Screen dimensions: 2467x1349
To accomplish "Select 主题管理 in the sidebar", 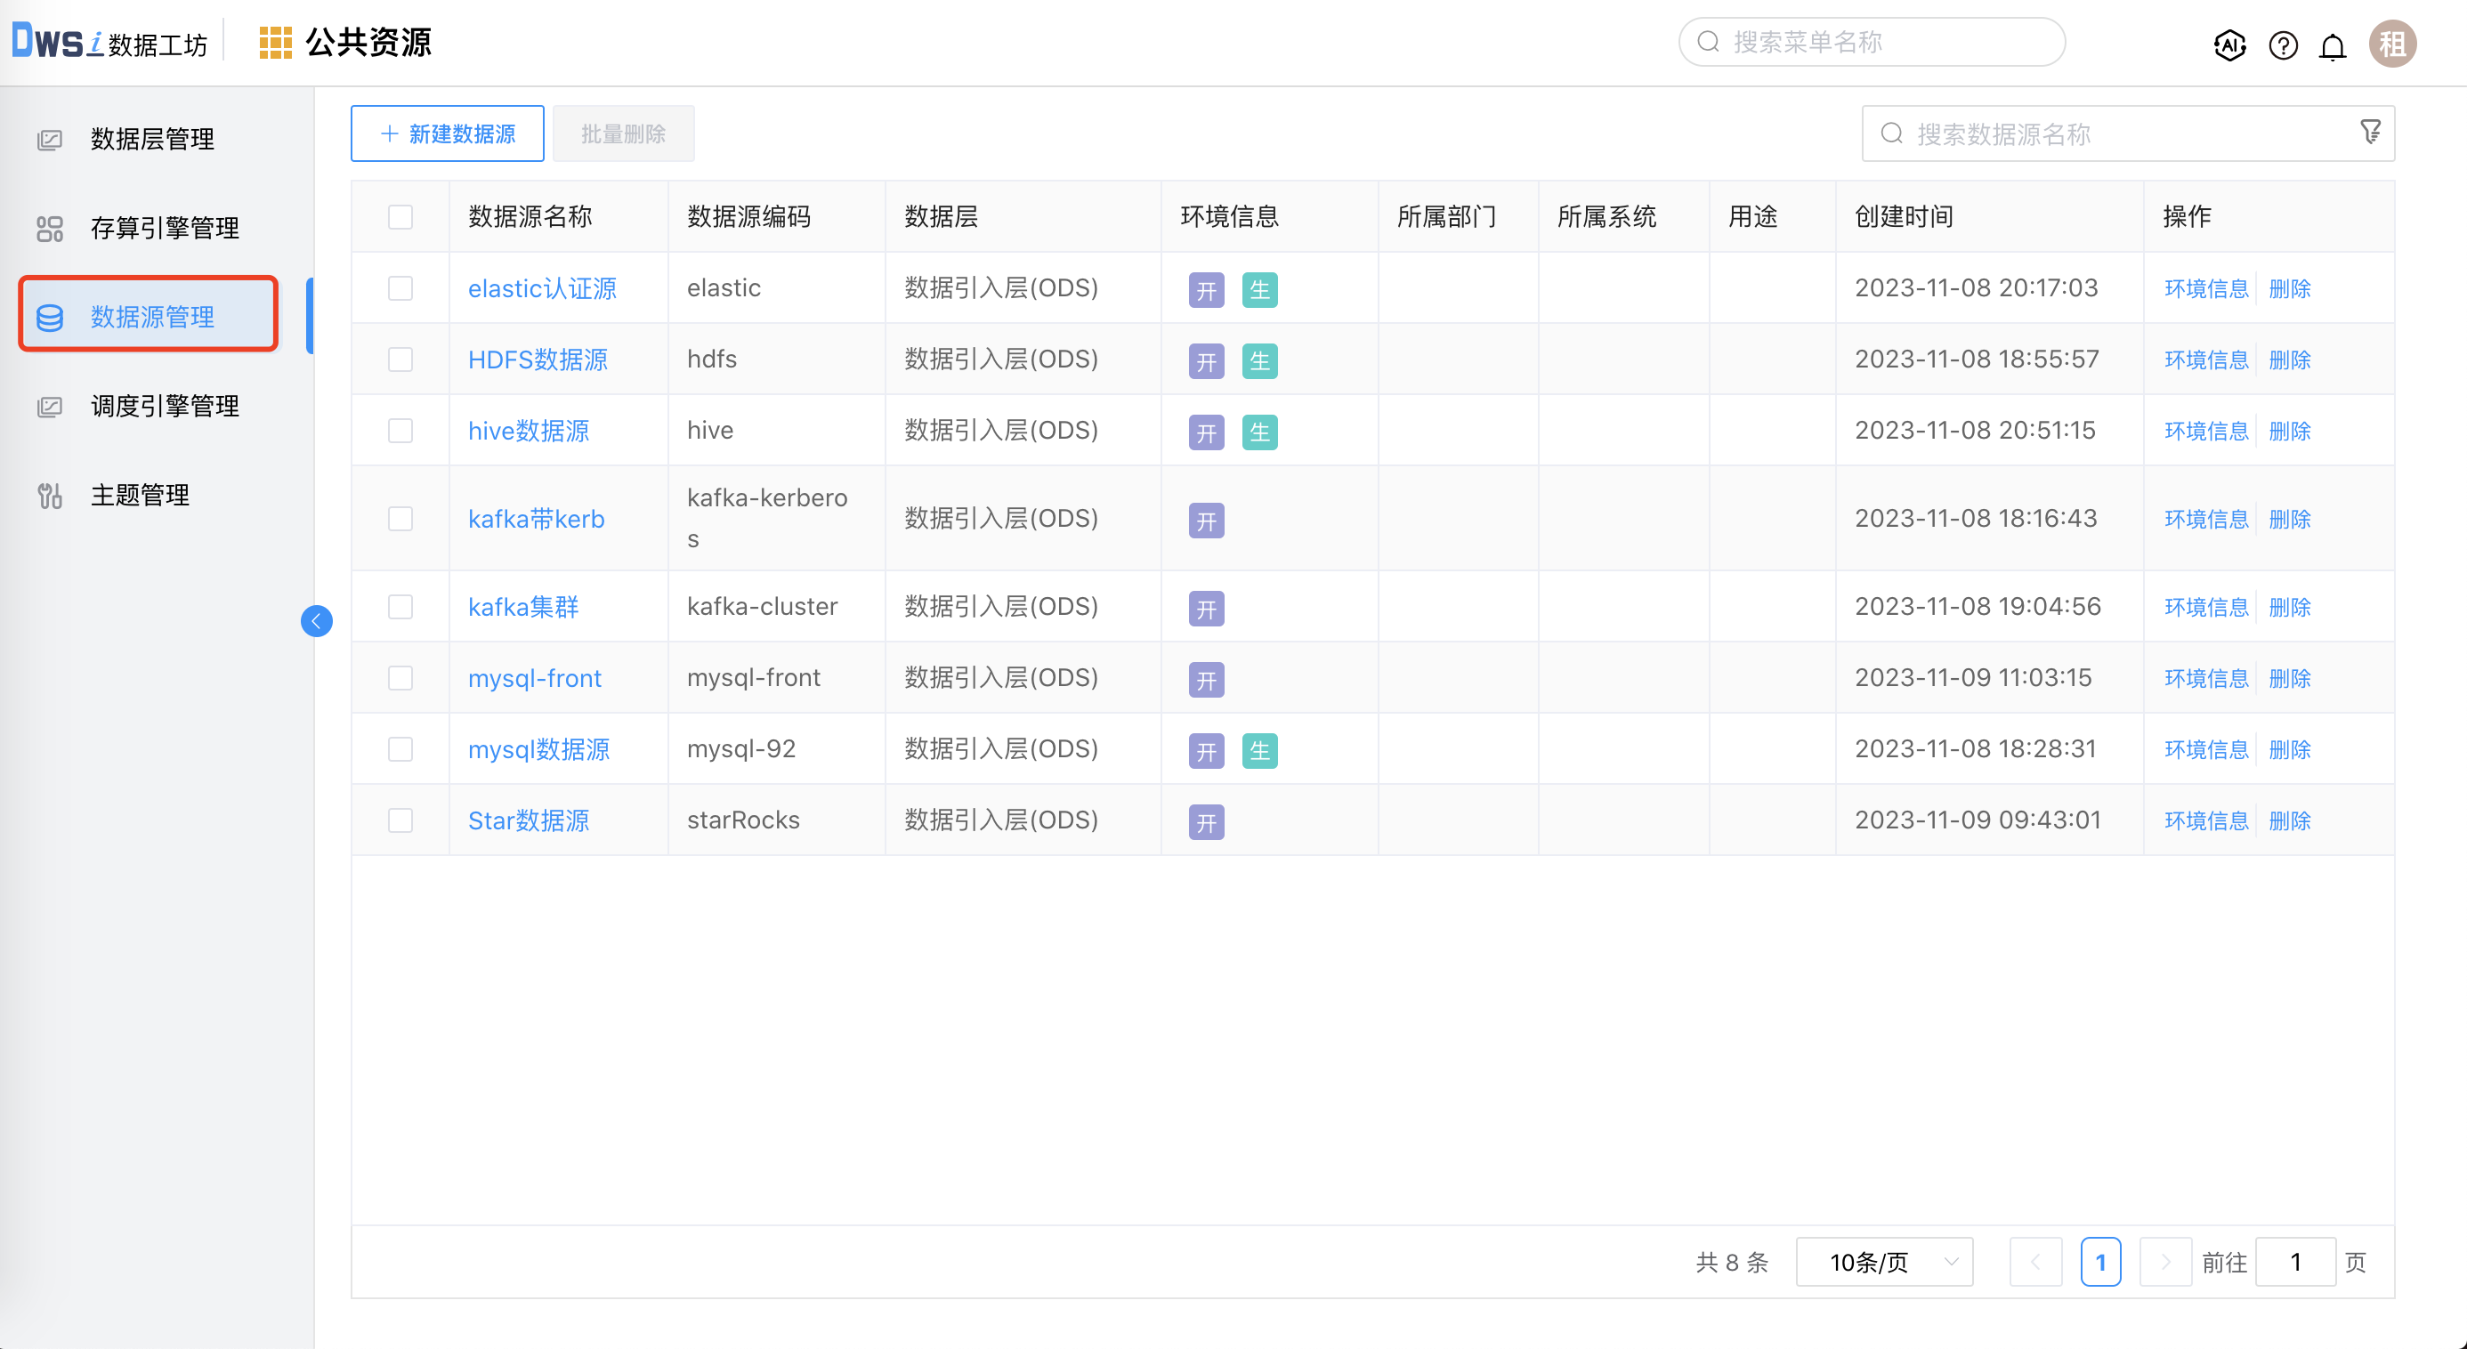I will pyautogui.click(x=140, y=494).
